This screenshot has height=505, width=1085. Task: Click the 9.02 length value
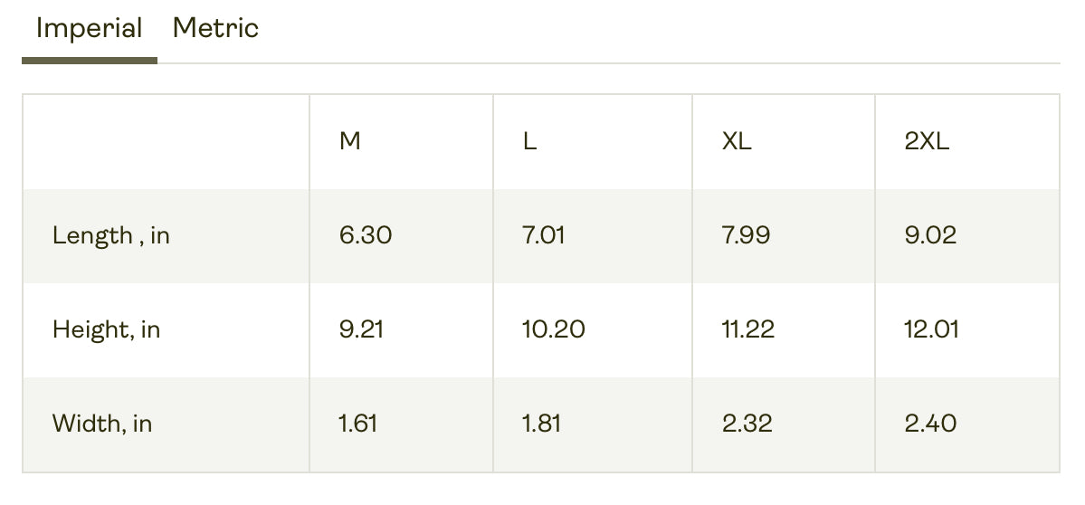click(930, 236)
